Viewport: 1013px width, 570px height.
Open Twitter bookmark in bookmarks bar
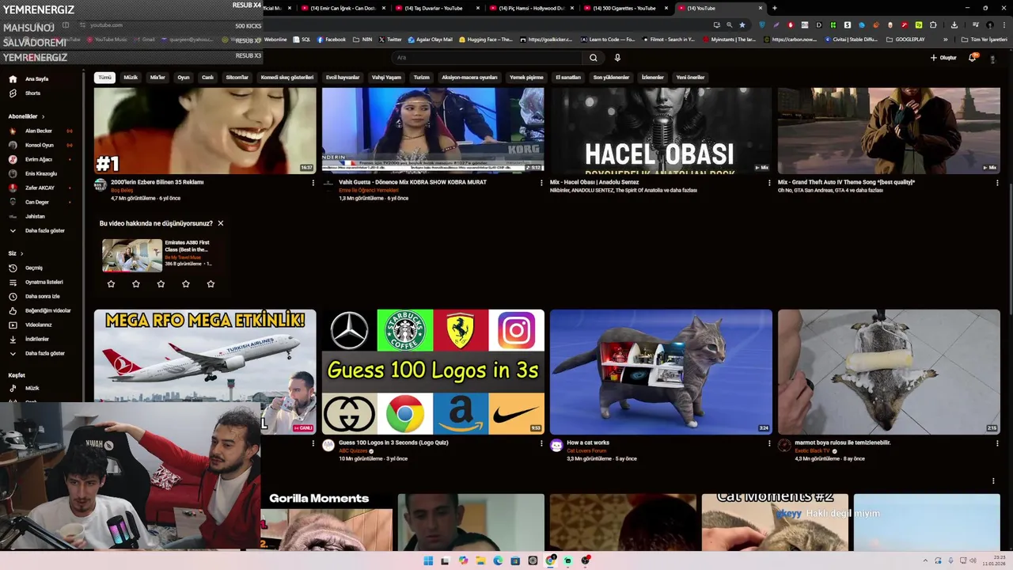click(x=390, y=40)
